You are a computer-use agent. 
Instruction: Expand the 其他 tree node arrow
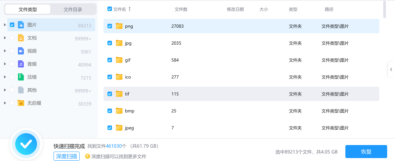[5, 90]
